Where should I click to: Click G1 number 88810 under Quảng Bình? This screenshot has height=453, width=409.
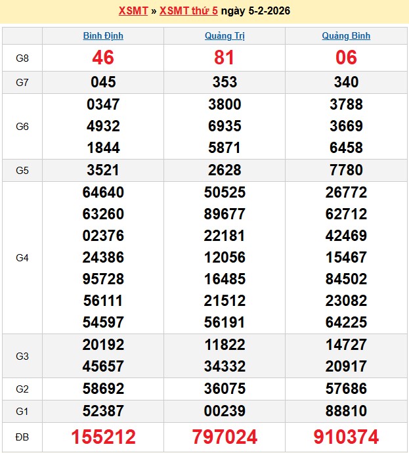coord(346,411)
